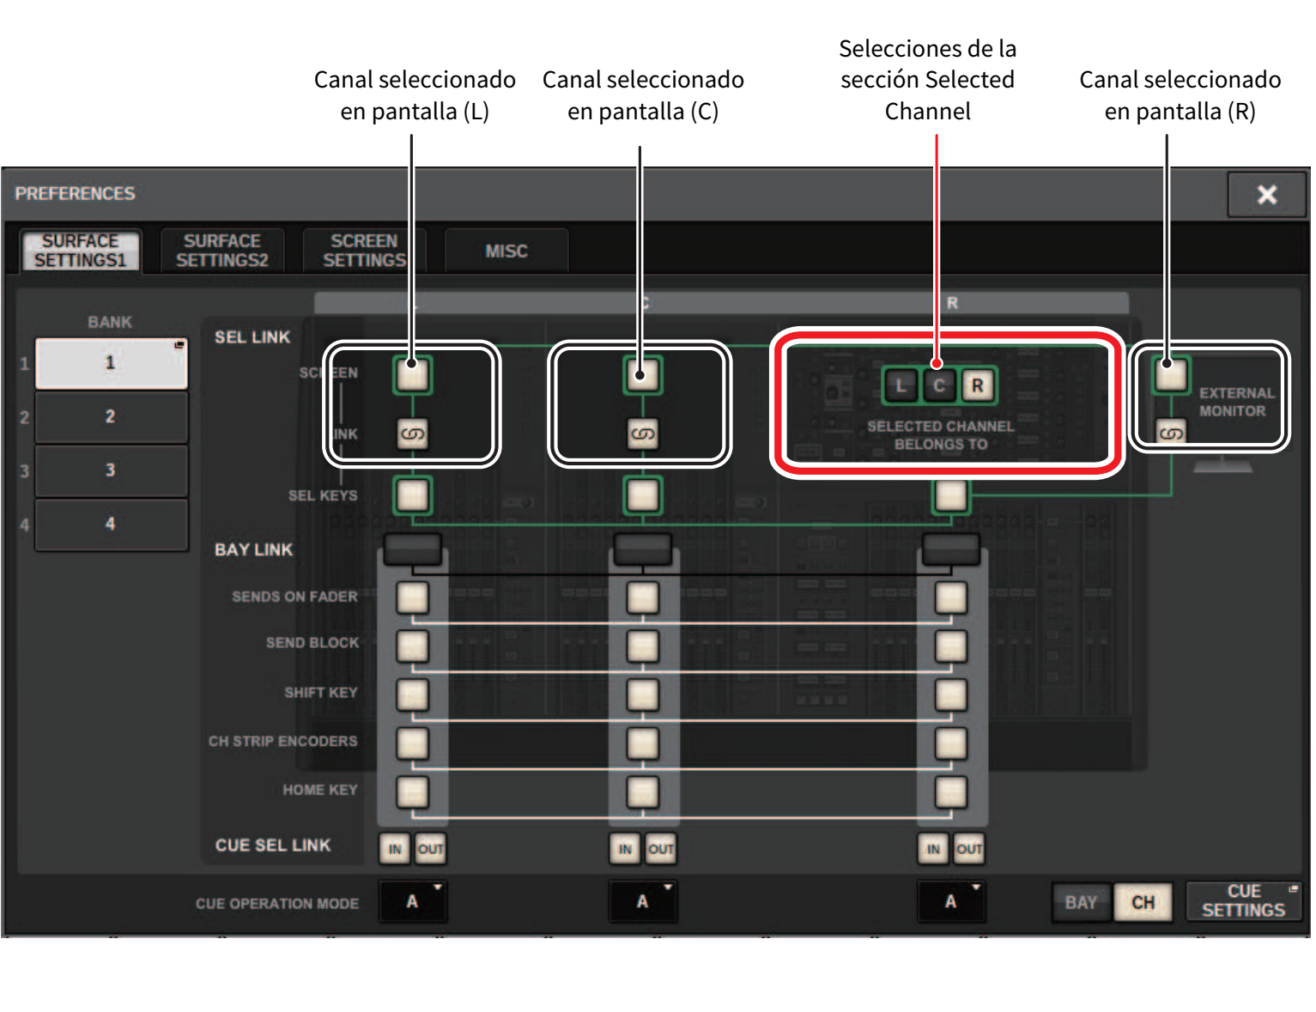
Task: Toggle the External Monitor screen link button
Action: point(1171,376)
